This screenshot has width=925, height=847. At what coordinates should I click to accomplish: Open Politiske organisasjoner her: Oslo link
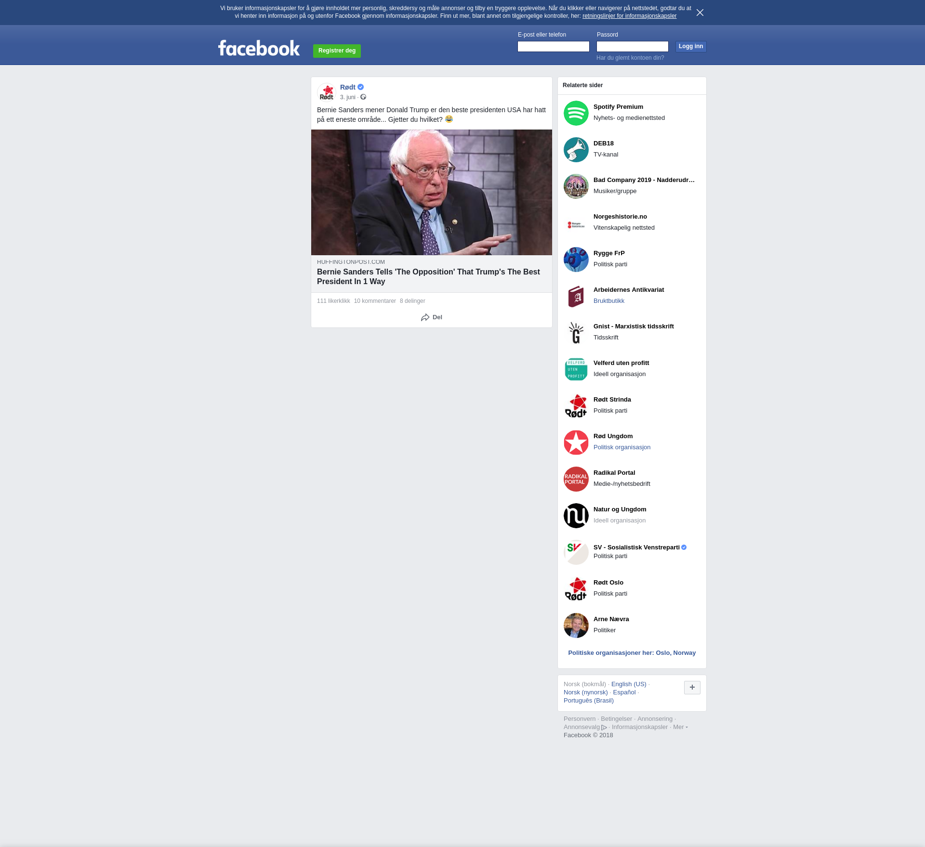[x=632, y=653]
